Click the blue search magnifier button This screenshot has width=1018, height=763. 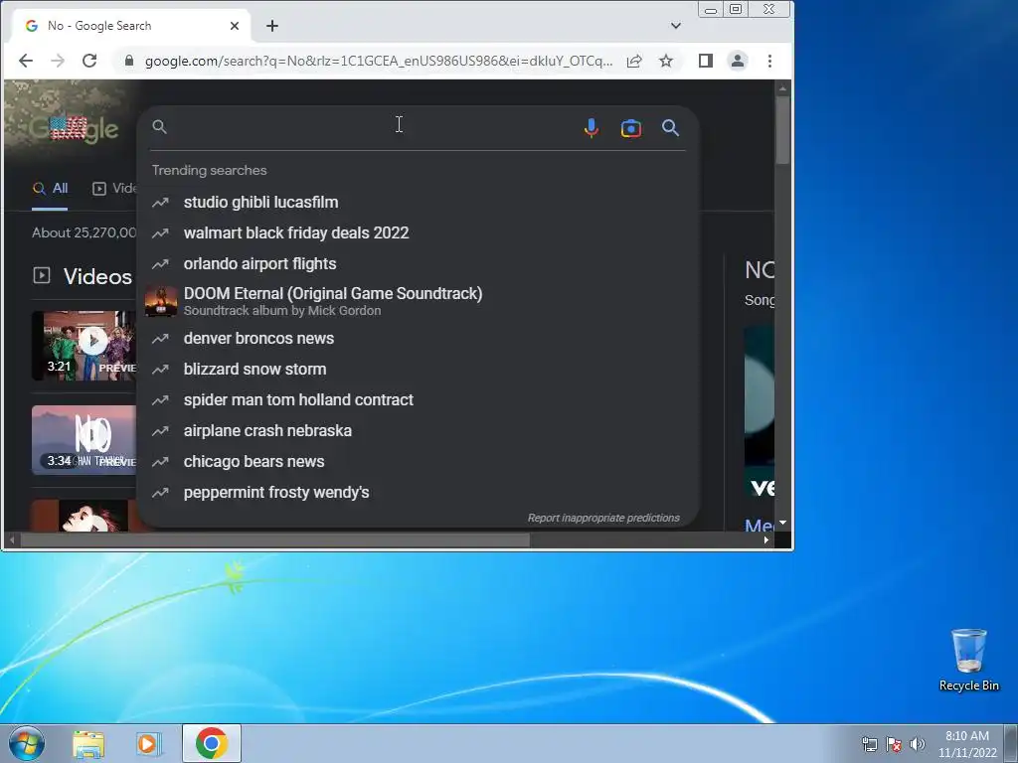(x=671, y=128)
